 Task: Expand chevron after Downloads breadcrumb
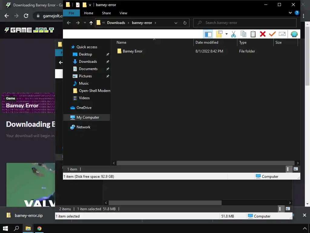[x=128, y=23]
